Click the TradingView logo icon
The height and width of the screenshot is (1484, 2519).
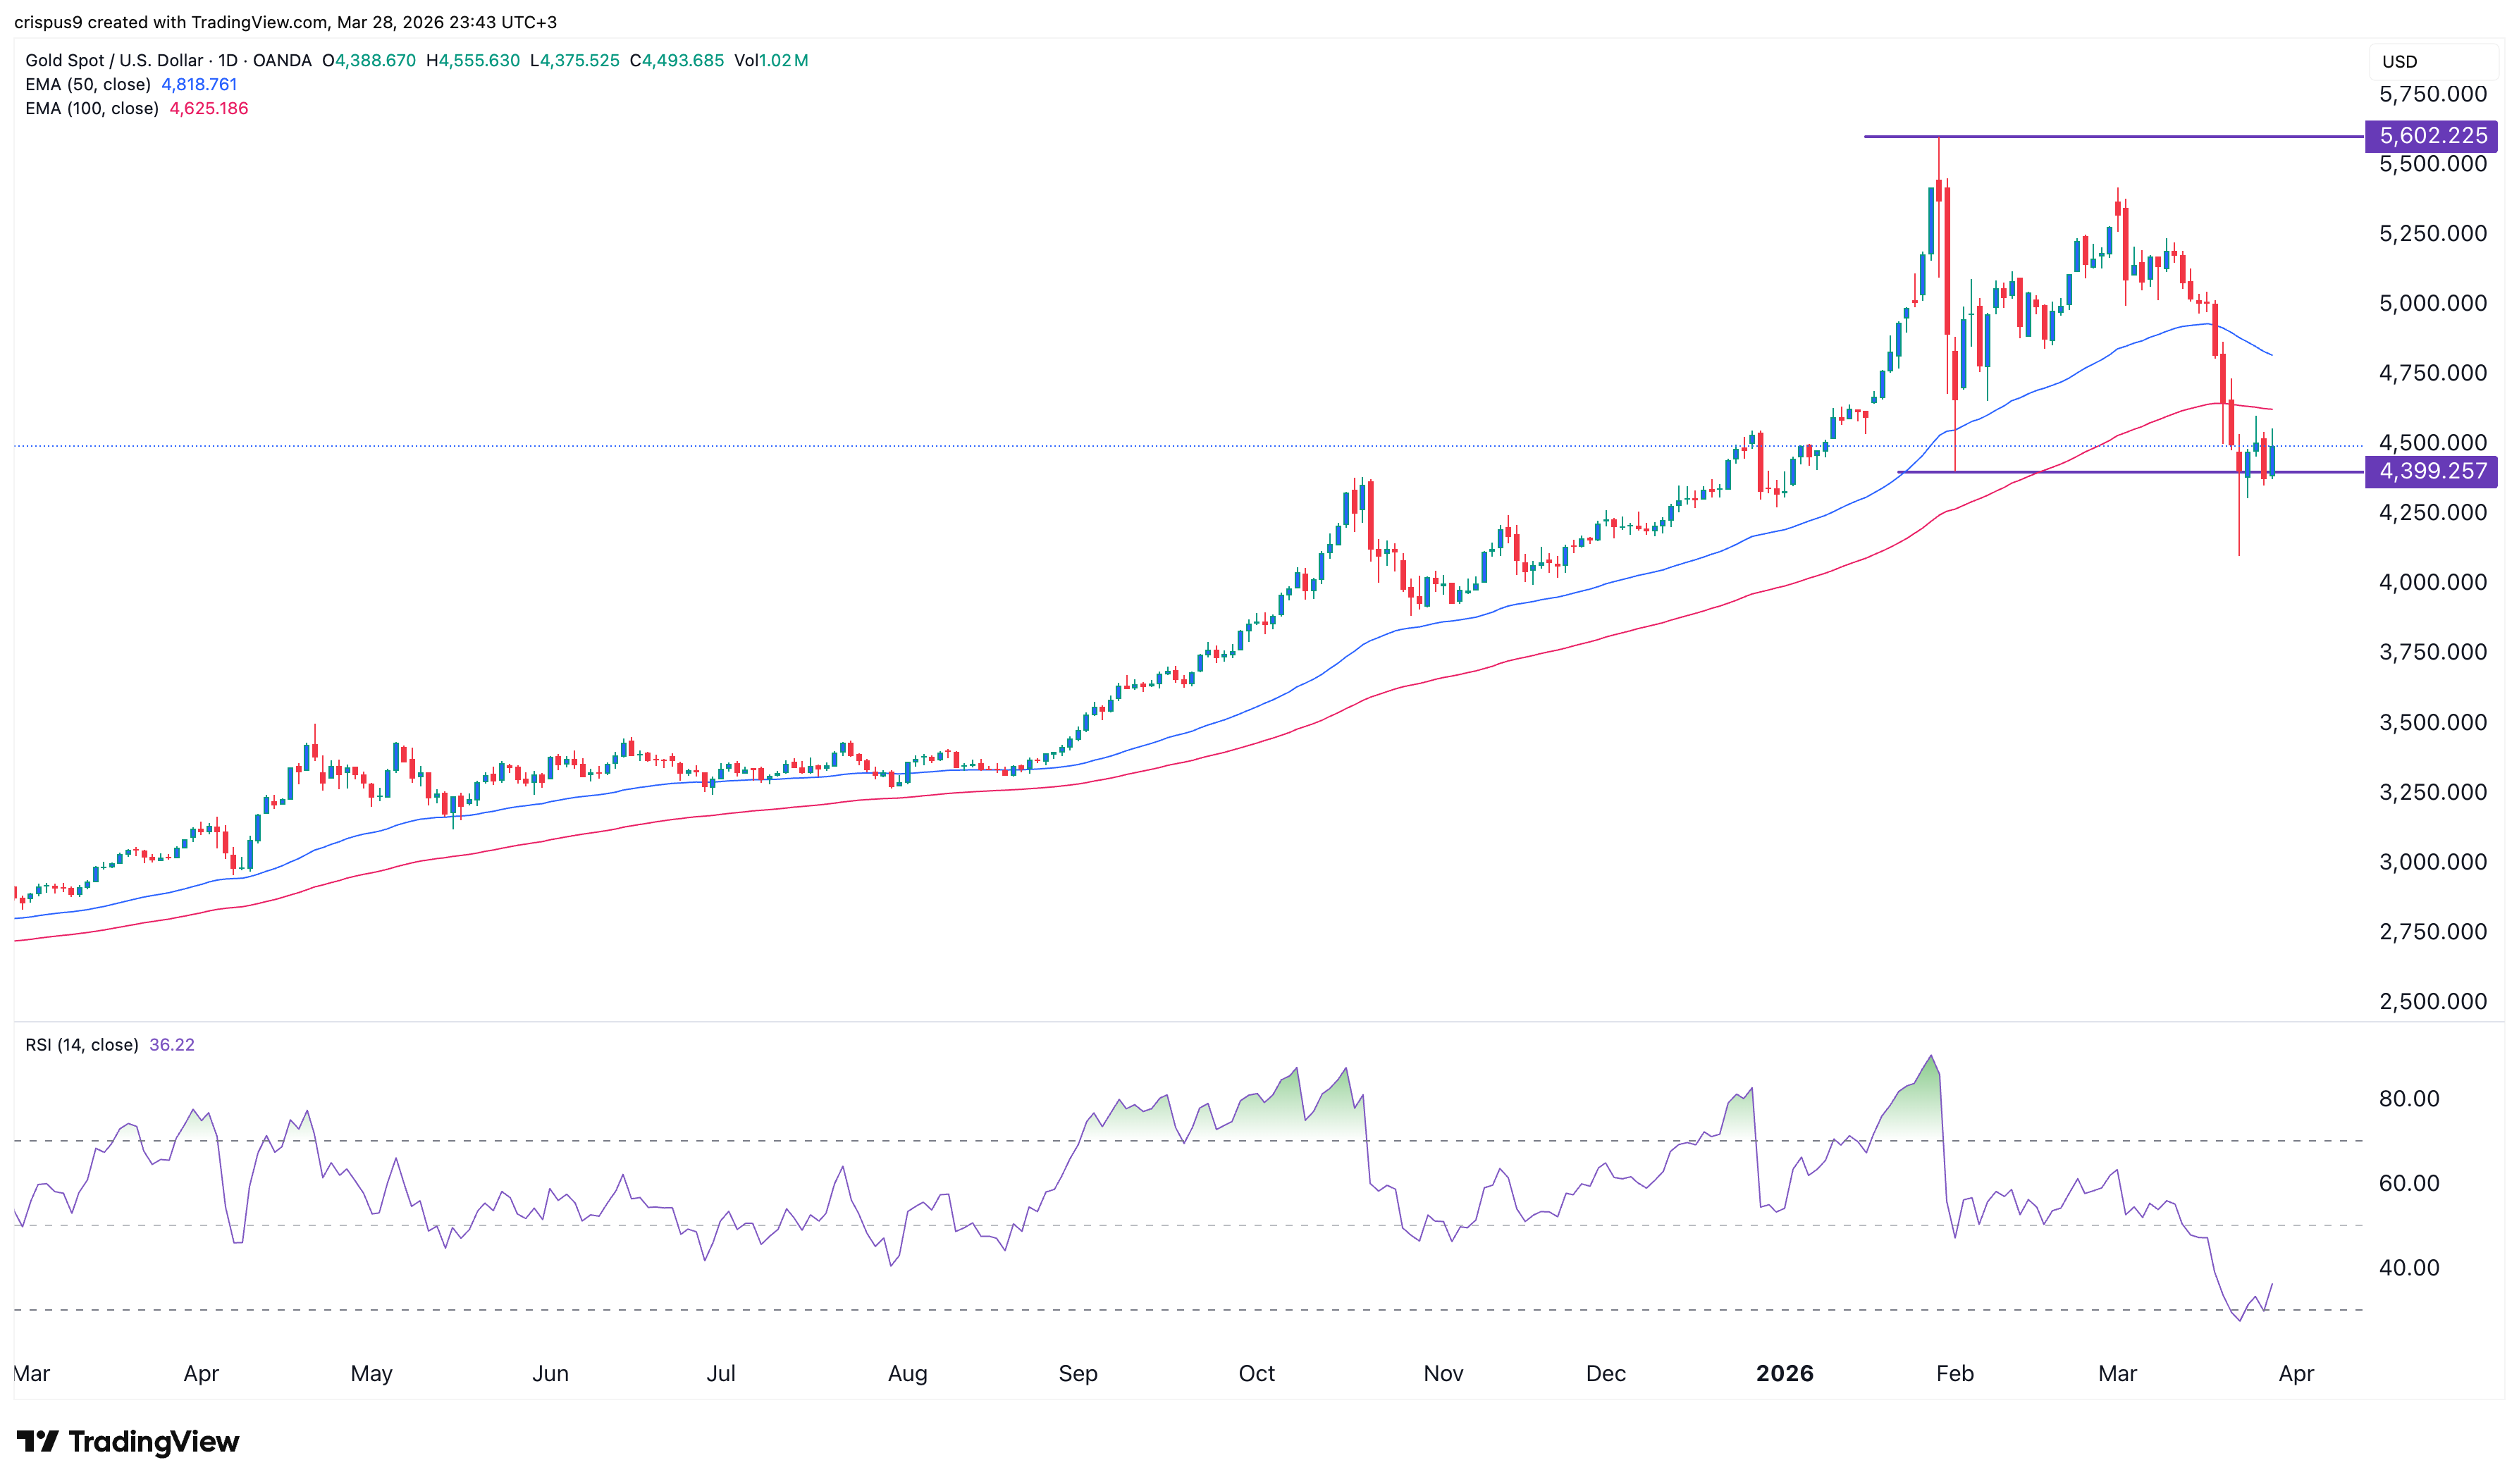[38, 1441]
